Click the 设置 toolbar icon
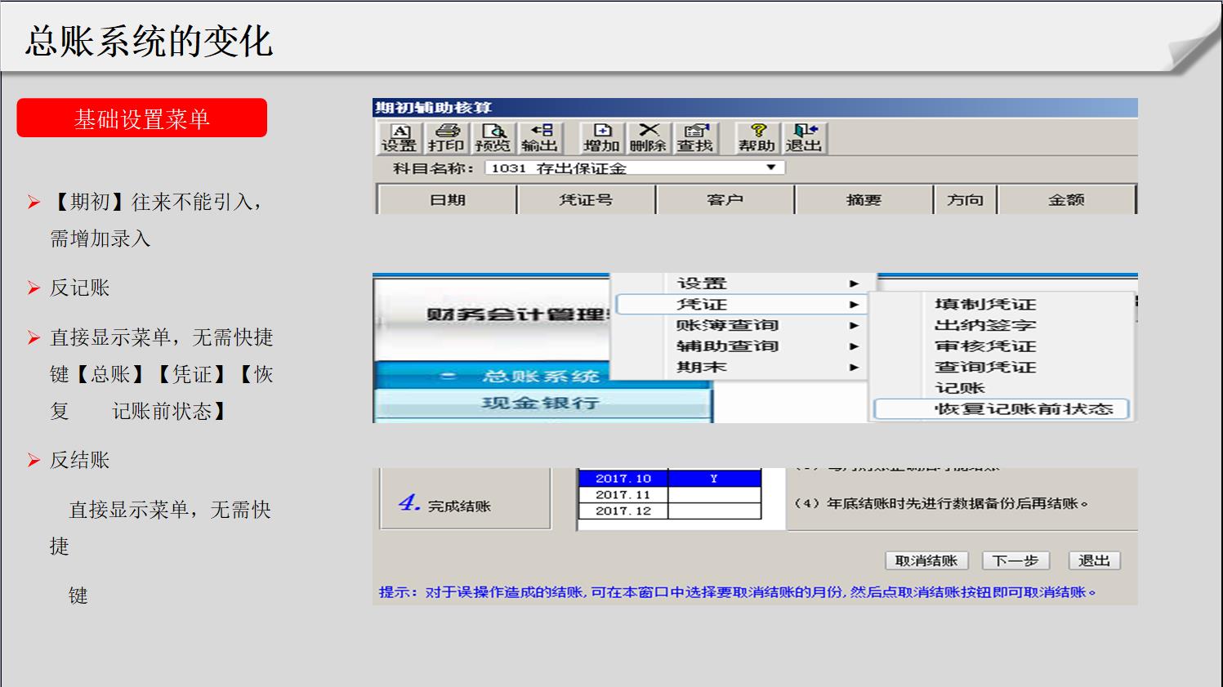This screenshot has height=687, width=1223. [x=399, y=138]
